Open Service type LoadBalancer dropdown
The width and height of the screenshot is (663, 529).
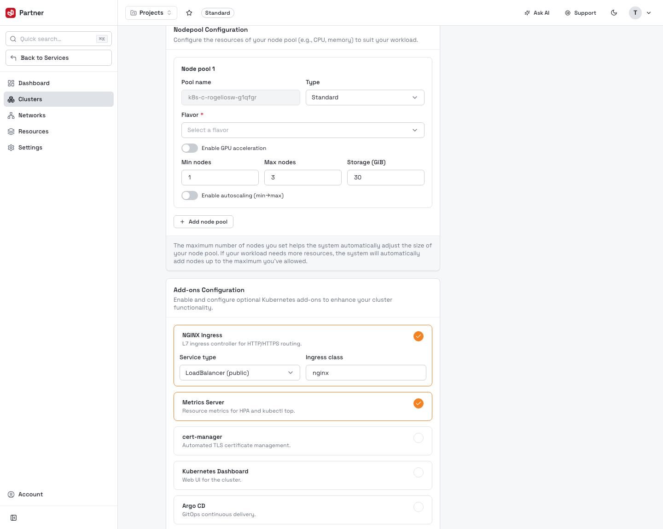pyautogui.click(x=240, y=373)
